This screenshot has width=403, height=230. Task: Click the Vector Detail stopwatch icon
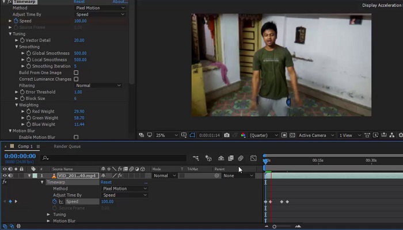[x=22, y=40]
